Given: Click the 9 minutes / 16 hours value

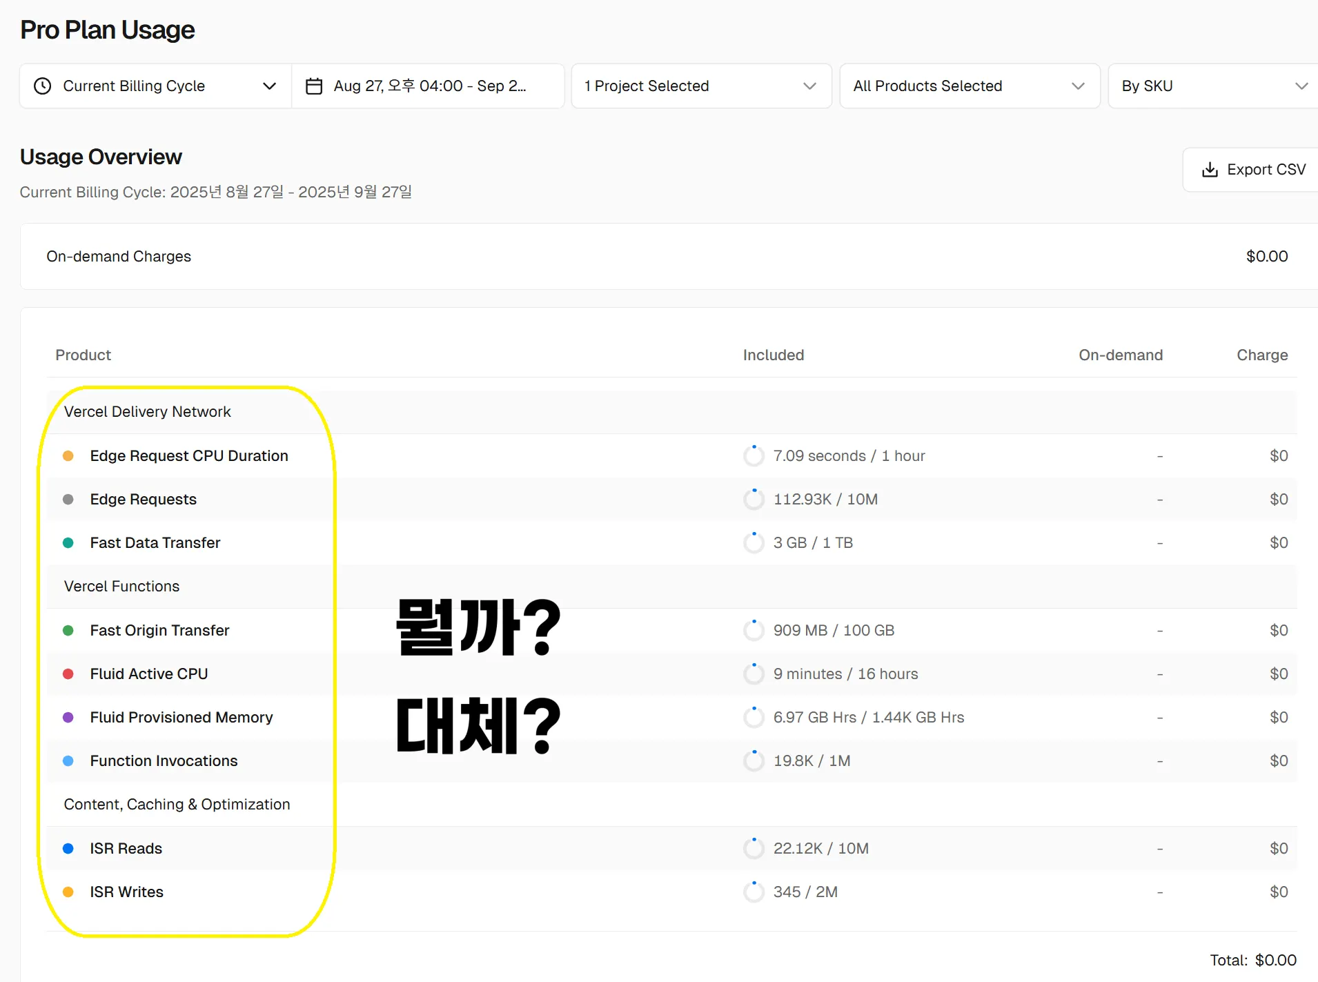Looking at the screenshot, I should point(846,674).
